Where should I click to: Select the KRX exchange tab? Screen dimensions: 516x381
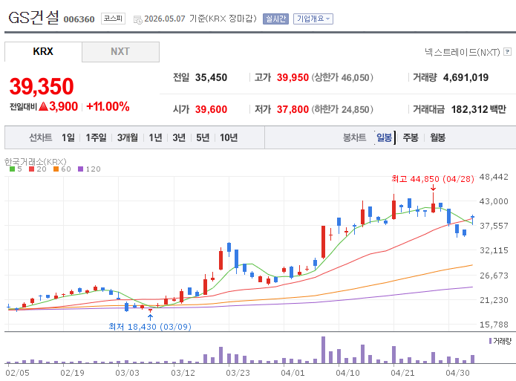click(x=43, y=51)
